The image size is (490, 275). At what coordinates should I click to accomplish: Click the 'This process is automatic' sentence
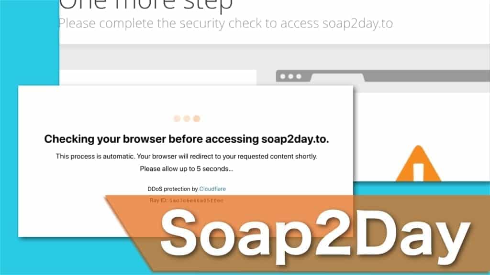pyautogui.click(x=187, y=156)
